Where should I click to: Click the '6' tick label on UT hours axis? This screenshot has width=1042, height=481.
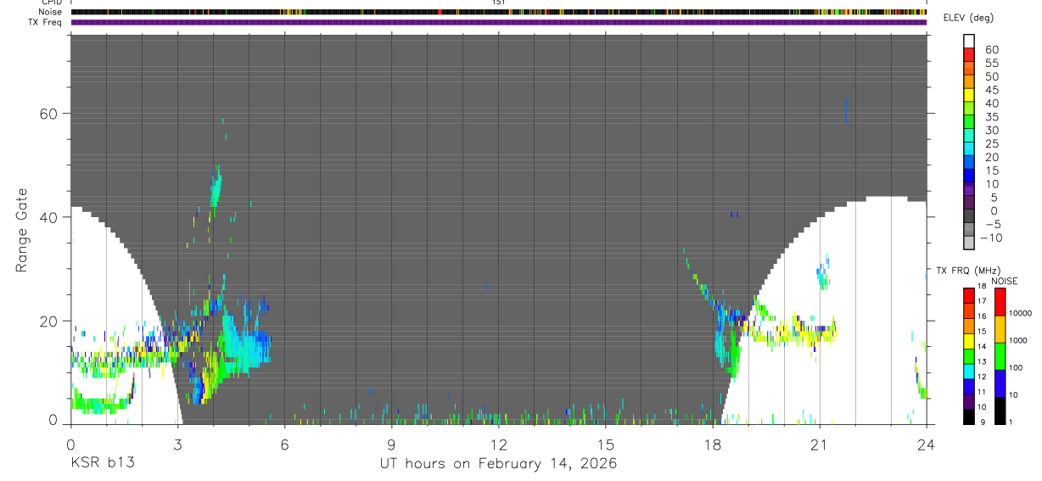pos(285,444)
